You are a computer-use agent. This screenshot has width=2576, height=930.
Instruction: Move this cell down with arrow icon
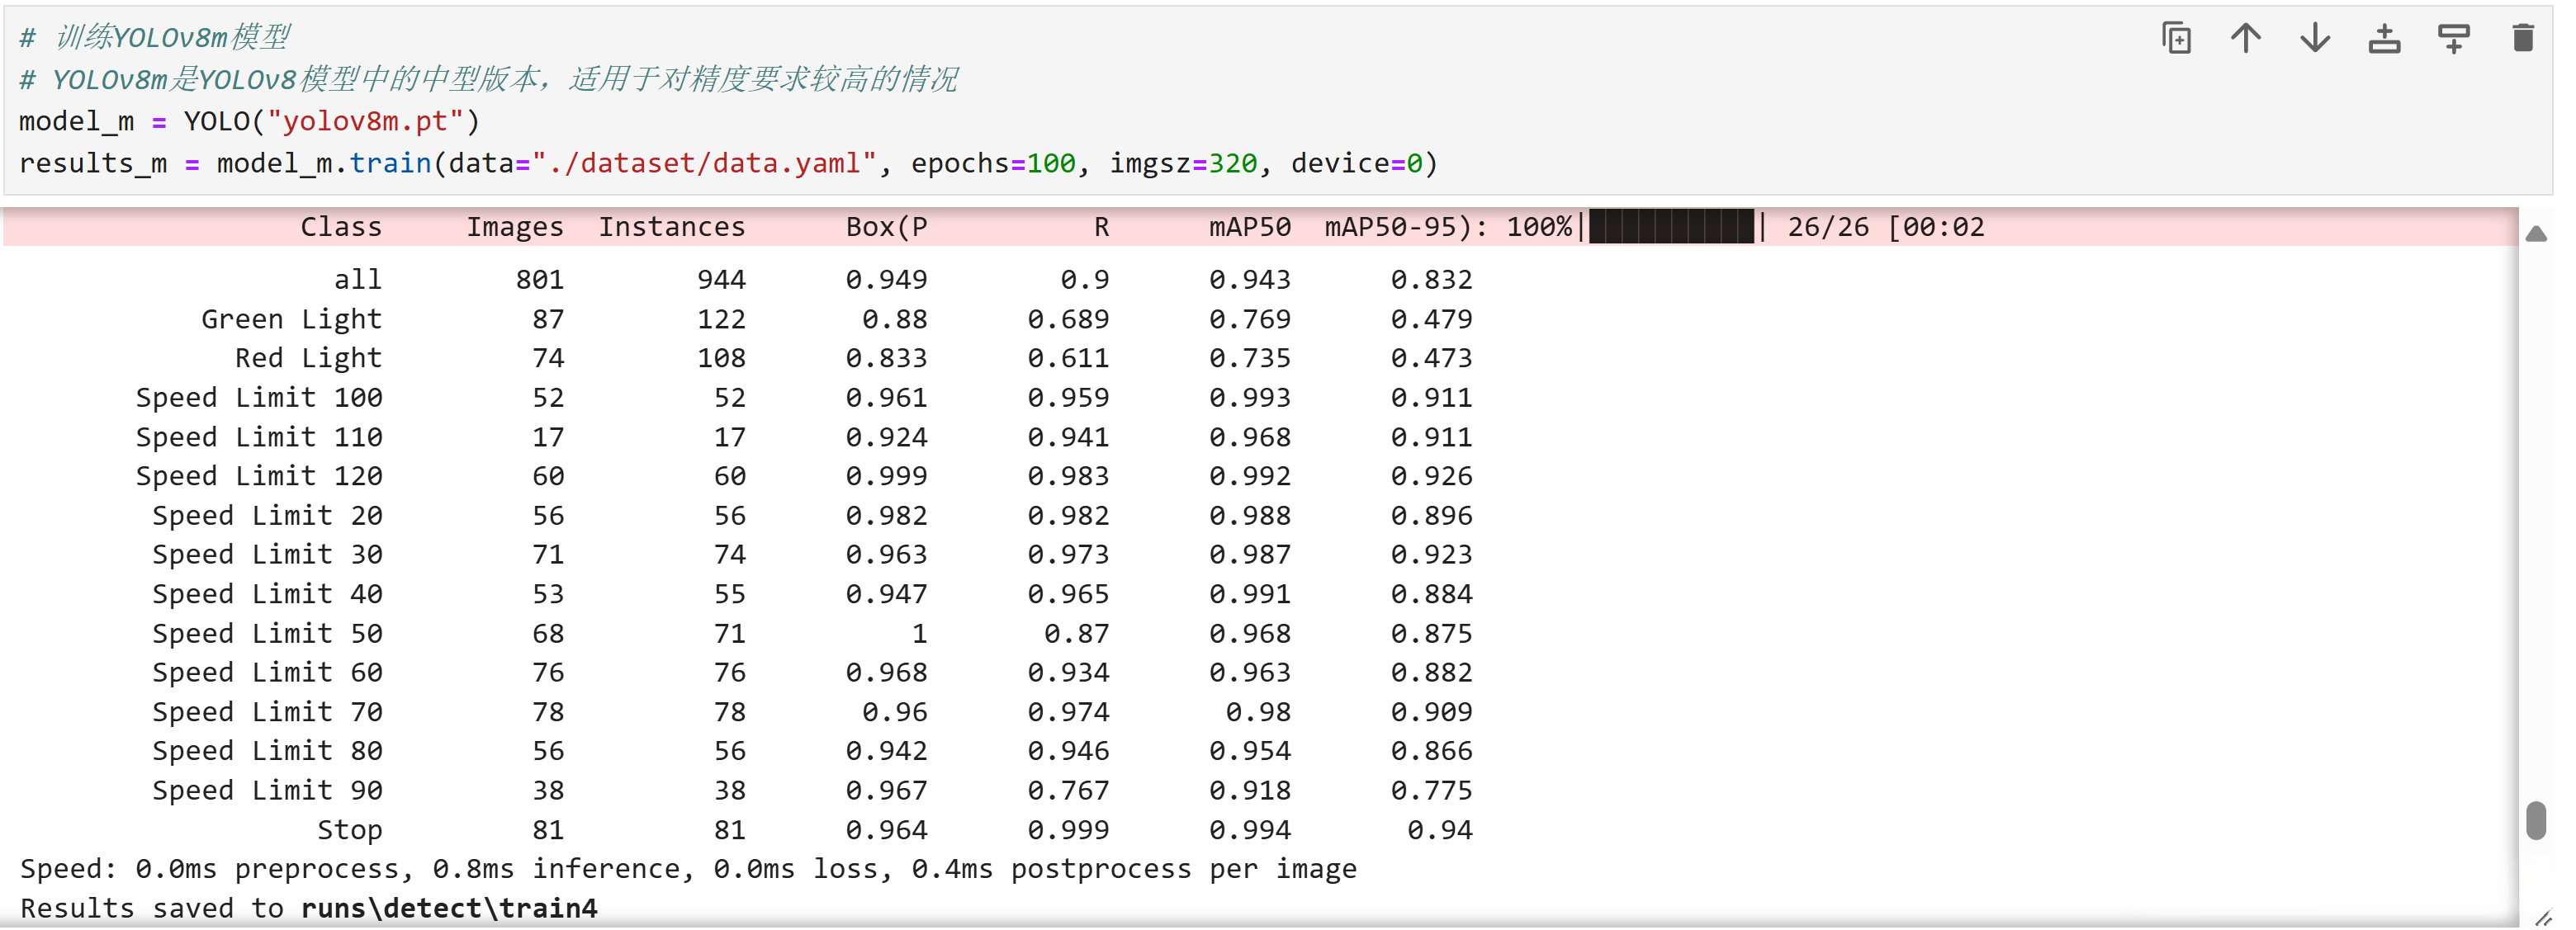click(2315, 38)
